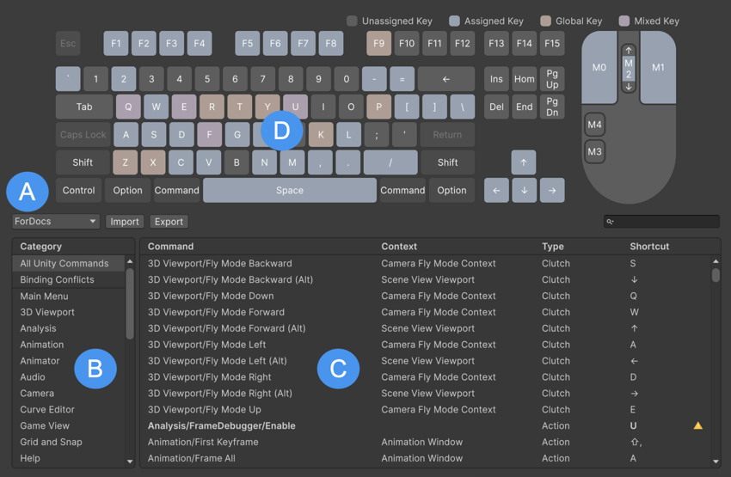Select the M4 side mouse button
Screen dimensions: 731x477
pyautogui.click(x=594, y=125)
